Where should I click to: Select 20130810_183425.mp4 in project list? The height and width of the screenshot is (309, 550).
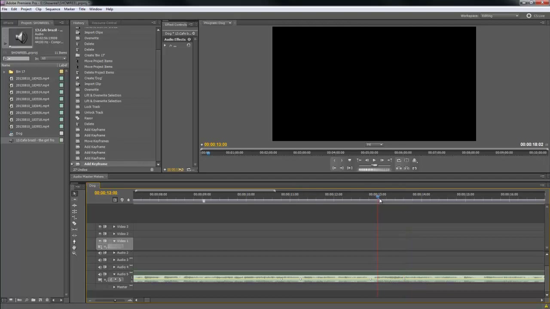pyautogui.click(x=32, y=79)
